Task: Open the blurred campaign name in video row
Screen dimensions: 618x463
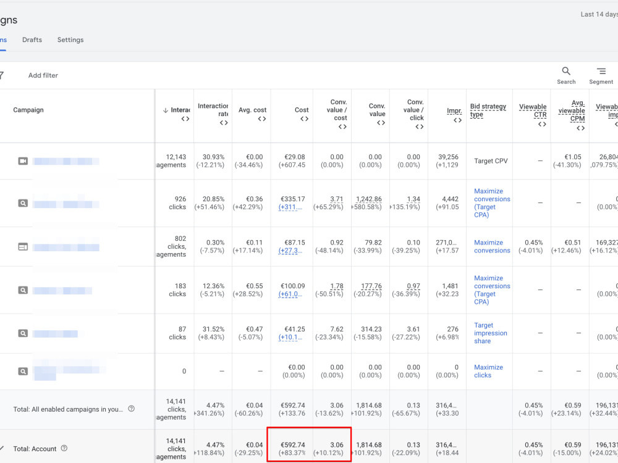Action: point(66,161)
